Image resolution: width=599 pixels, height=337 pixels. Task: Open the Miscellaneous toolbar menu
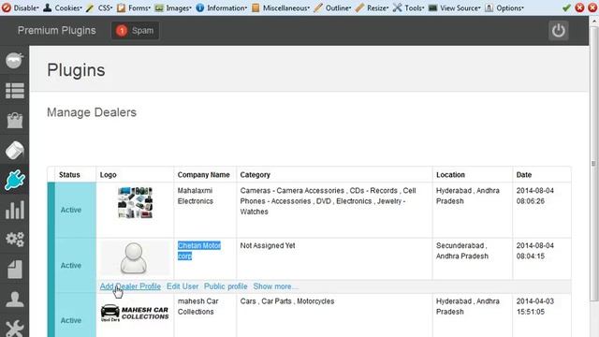click(x=281, y=7)
